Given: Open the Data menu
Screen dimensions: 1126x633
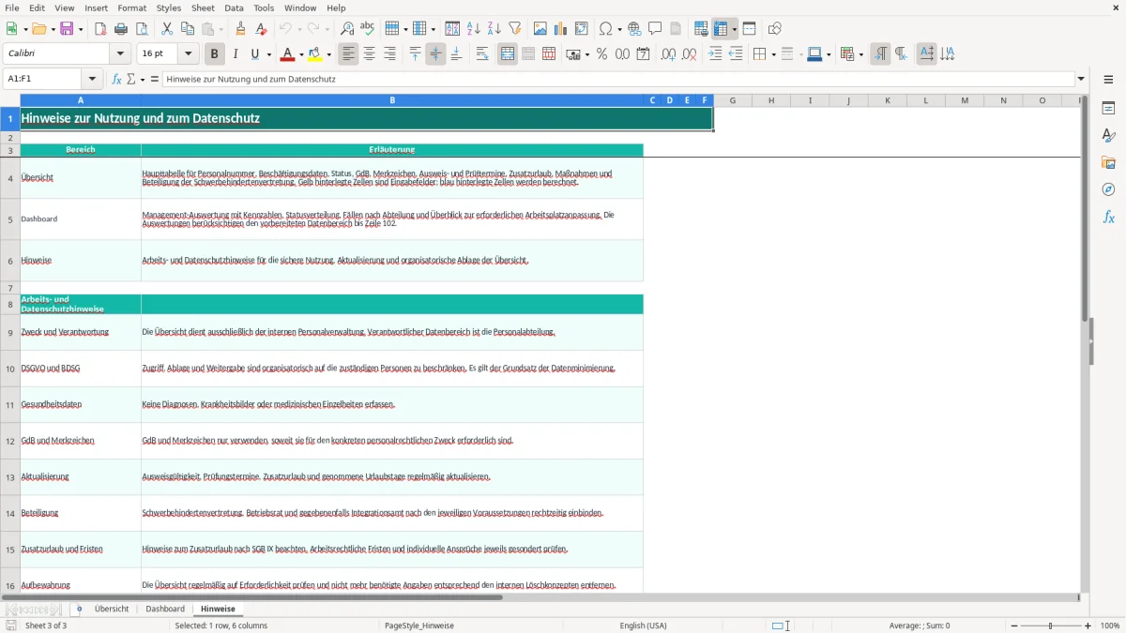Looking at the screenshot, I should 234,8.
